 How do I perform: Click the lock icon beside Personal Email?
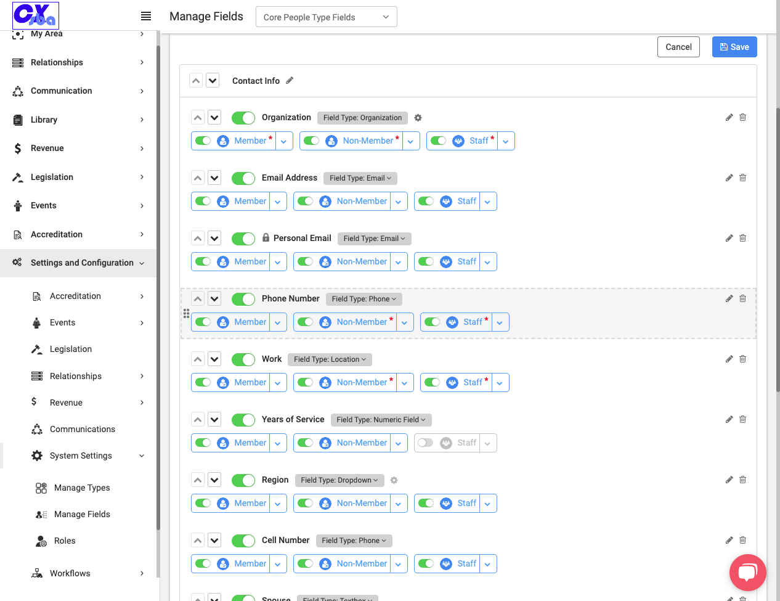266,237
